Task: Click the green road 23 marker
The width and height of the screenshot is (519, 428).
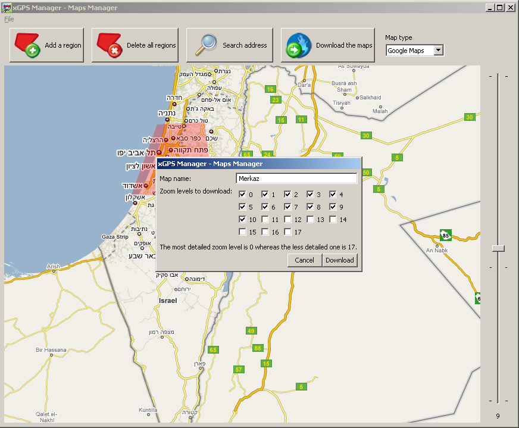Action: click(x=276, y=99)
